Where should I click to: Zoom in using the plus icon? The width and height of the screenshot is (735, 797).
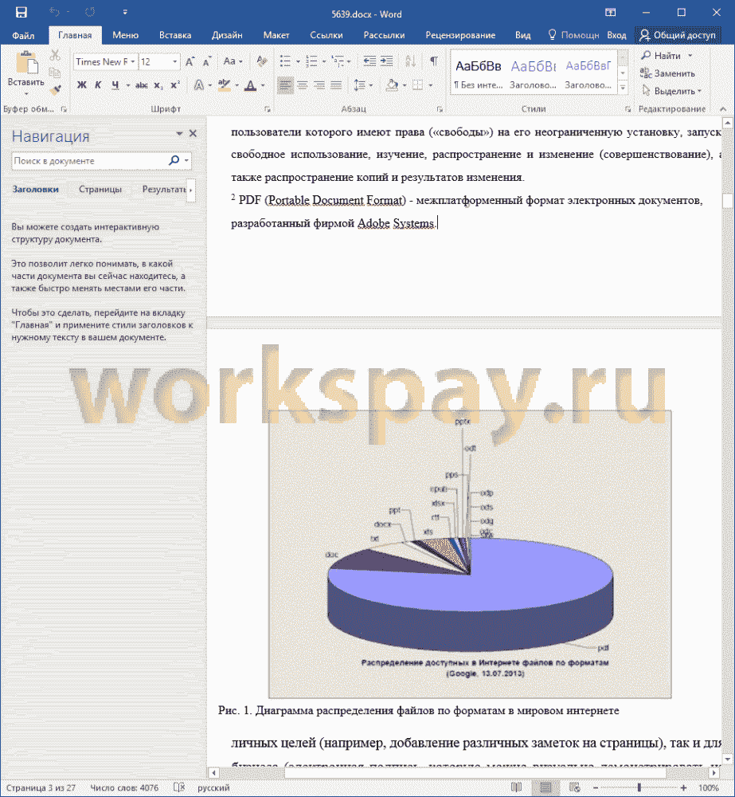[x=683, y=788]
